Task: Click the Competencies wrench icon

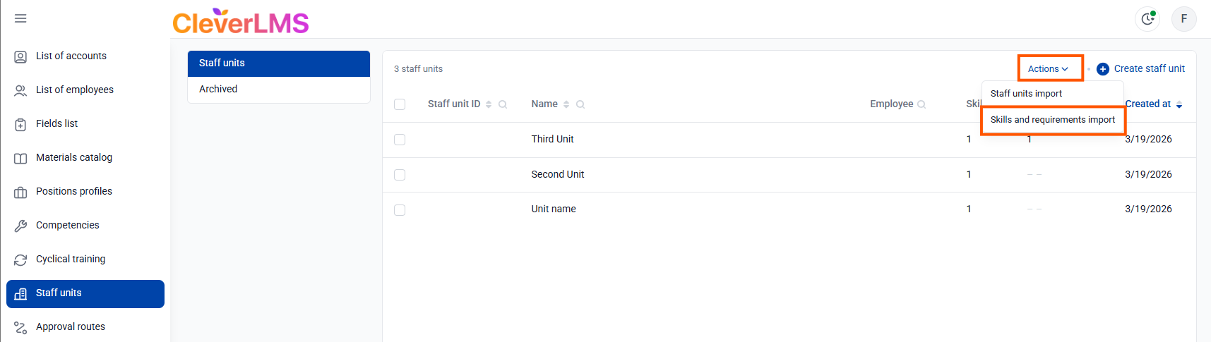Action: [x=20, y=226]
